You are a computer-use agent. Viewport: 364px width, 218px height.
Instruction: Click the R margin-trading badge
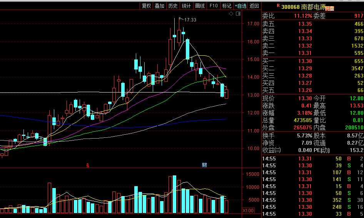(x=278, y=5)
